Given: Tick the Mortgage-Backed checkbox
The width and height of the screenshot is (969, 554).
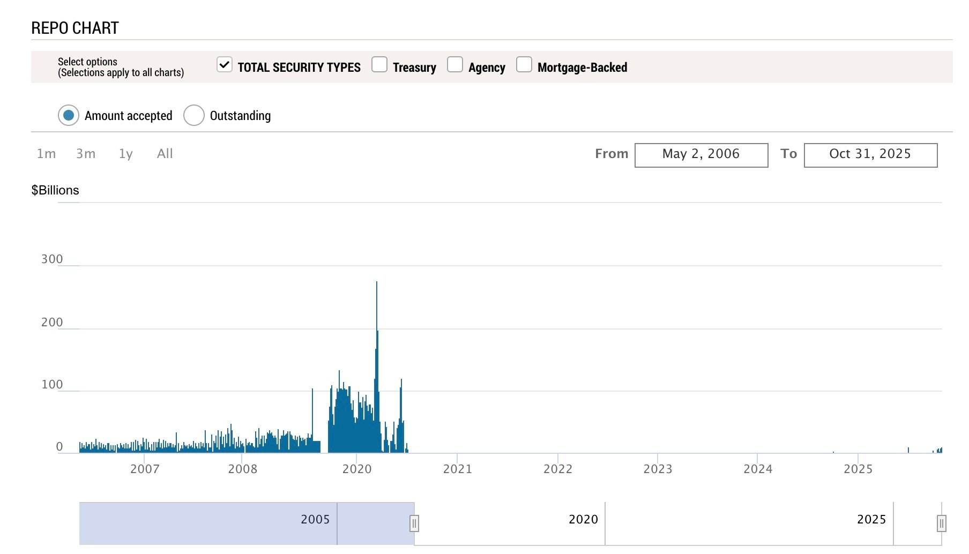Looking at the screenshot, I should [x=524, y=65].
